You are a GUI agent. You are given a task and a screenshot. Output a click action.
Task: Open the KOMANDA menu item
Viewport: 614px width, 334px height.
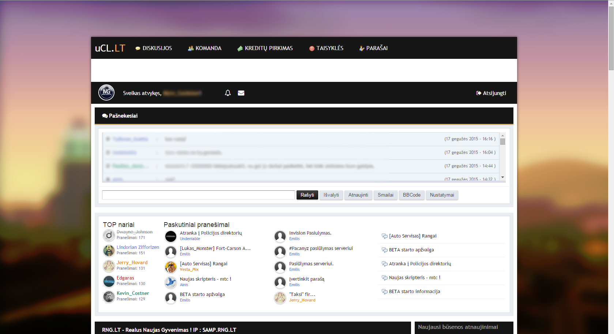pyautogui.click(x=204, y=48)
